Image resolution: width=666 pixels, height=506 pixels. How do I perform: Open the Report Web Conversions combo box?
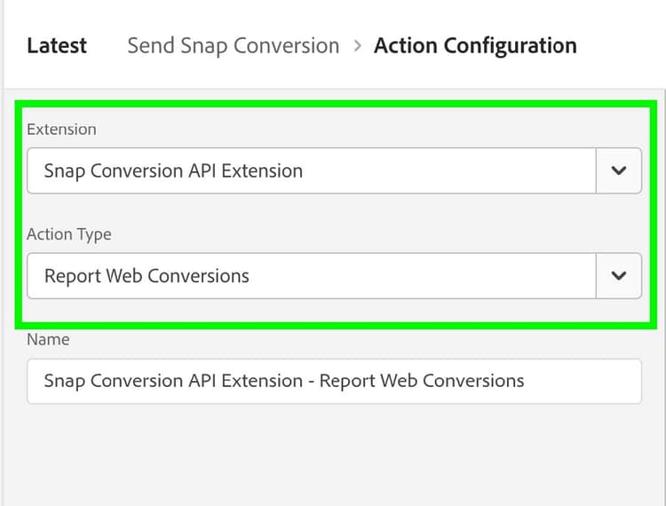(311, 276)
